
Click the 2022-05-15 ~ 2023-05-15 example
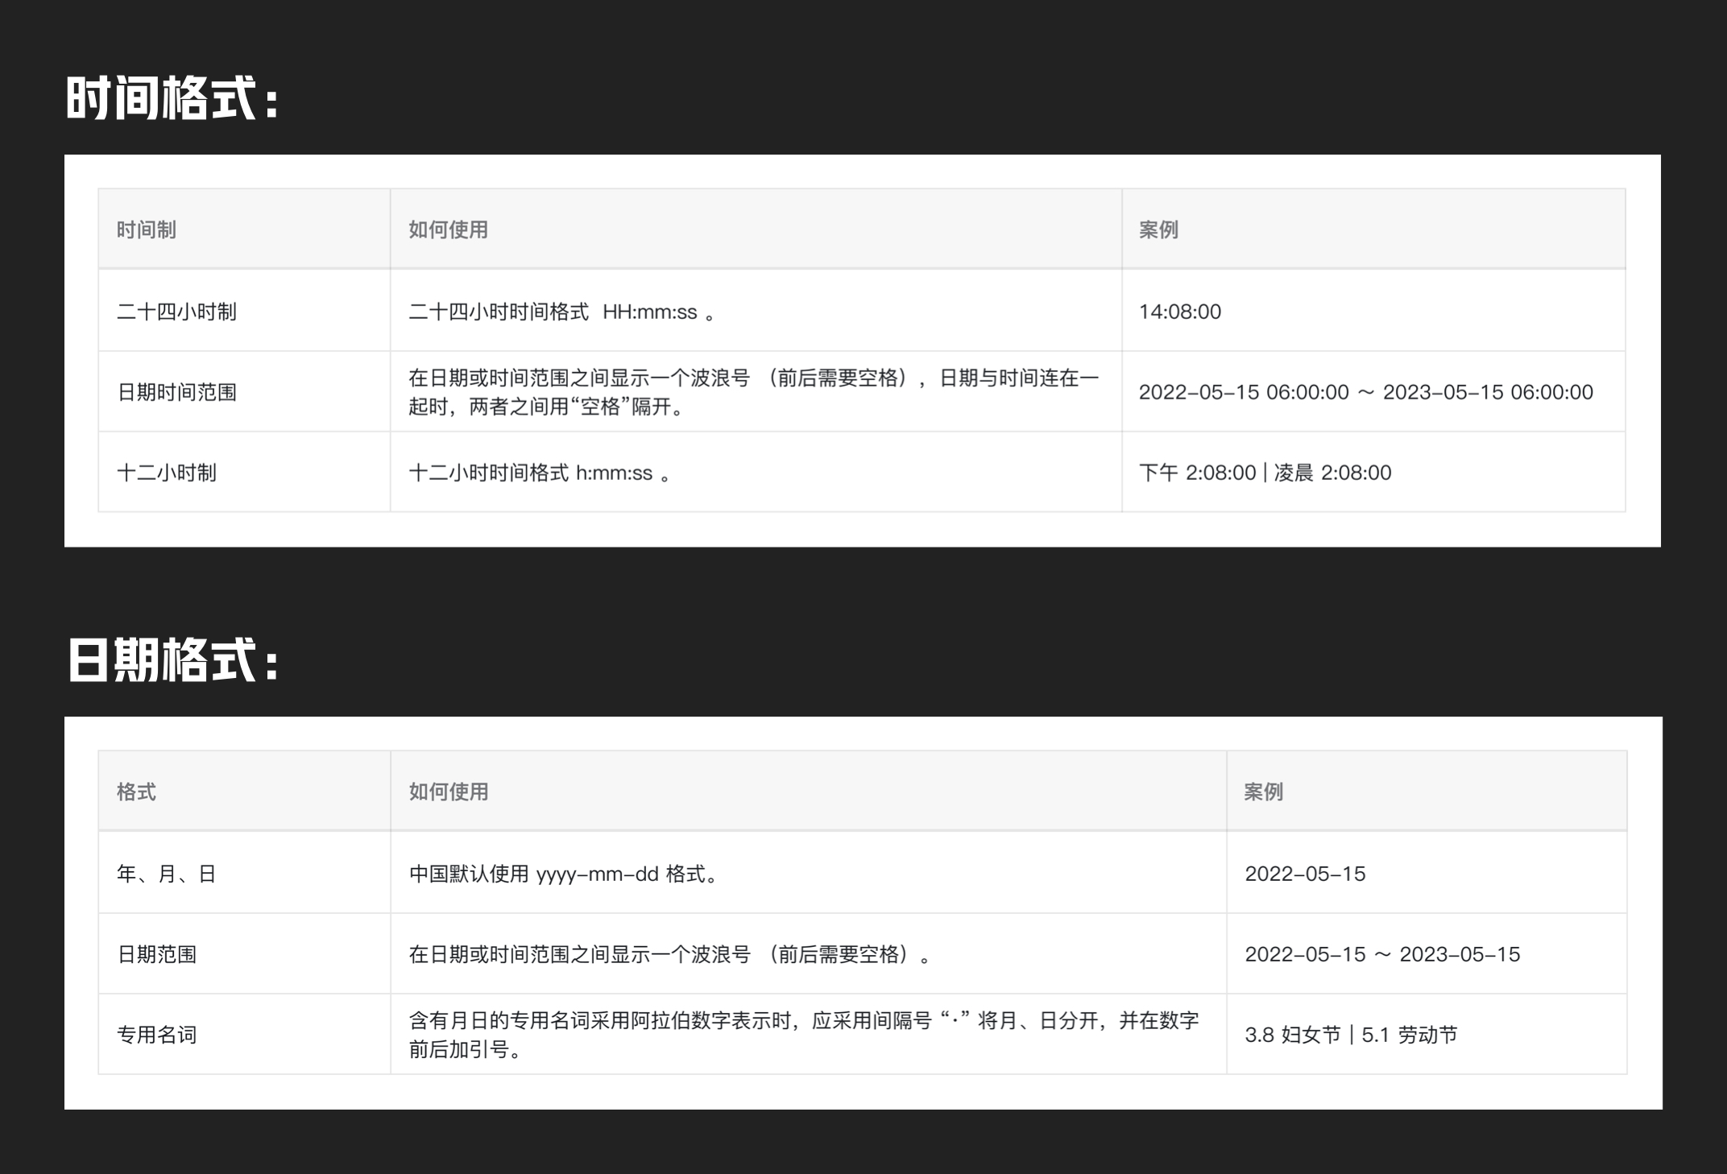1382,954
